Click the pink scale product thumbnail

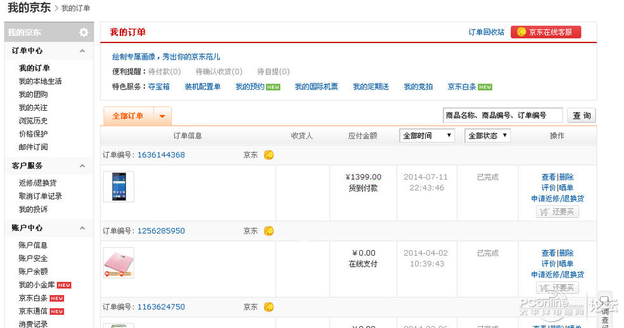click(118, 263)
